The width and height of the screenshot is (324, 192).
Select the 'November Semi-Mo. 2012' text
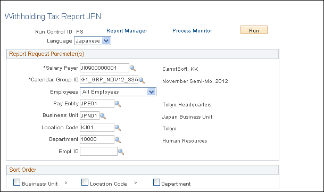(x=195, y=81)
